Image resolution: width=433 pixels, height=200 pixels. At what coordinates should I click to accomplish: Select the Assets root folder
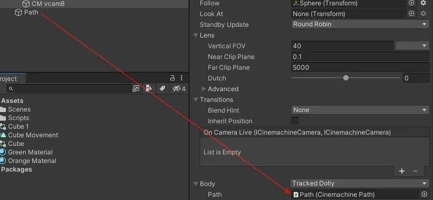(12, 101)
